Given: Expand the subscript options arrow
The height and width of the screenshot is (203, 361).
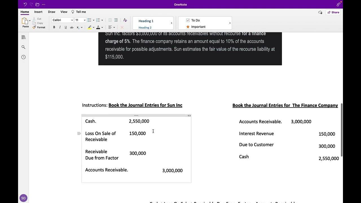Looking at the screenshot, I should click(82, 27).
